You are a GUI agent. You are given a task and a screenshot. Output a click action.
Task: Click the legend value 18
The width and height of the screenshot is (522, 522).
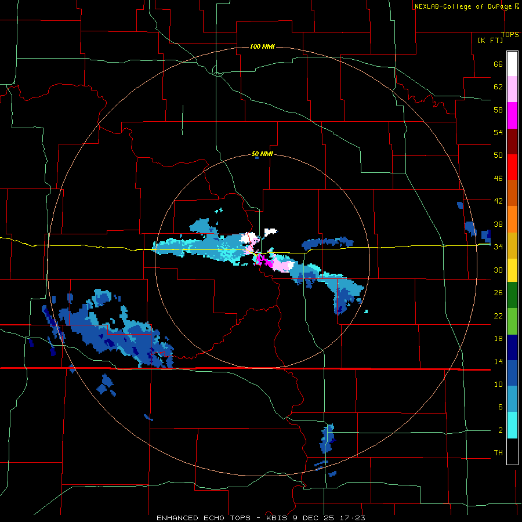(498, 339)
